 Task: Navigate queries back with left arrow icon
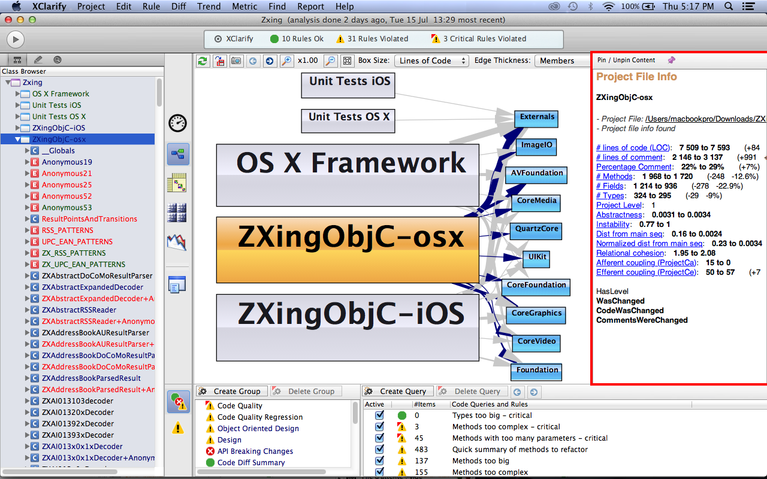coord(517,392)
